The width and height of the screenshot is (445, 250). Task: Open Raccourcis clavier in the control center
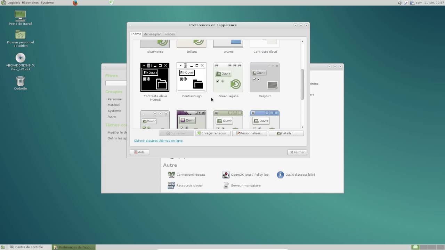pyautogui.click(x=185, y=185)
